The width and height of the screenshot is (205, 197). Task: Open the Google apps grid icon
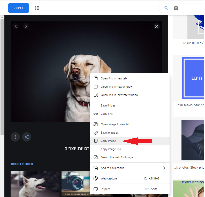pos(37,8)
